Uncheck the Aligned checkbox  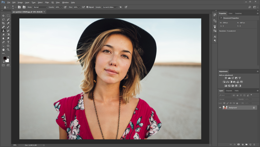[88, 7]
